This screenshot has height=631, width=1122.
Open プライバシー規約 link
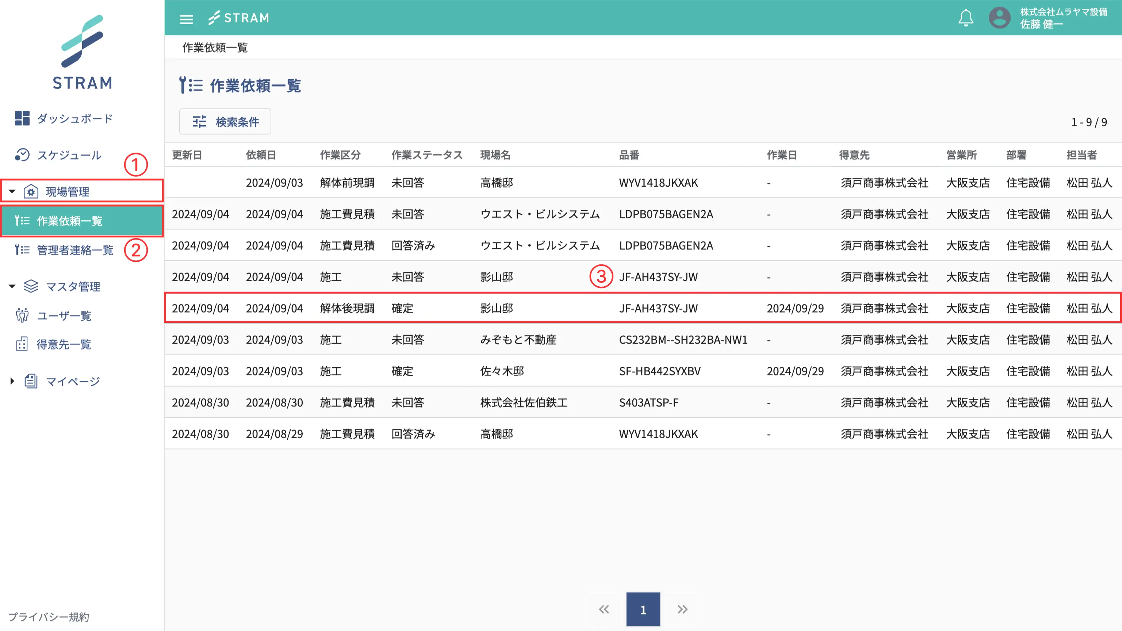click(49, 617)
